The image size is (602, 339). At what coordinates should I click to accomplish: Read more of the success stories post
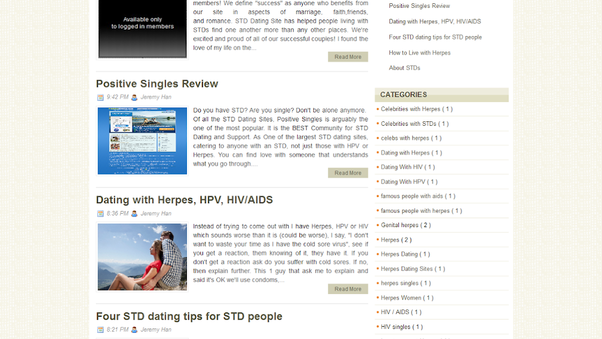348,57
